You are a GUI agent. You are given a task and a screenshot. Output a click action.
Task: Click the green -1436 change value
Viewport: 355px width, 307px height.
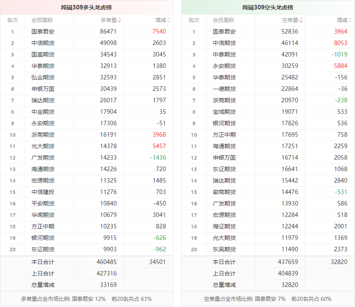pyautogui.click(x=158, y=158)
